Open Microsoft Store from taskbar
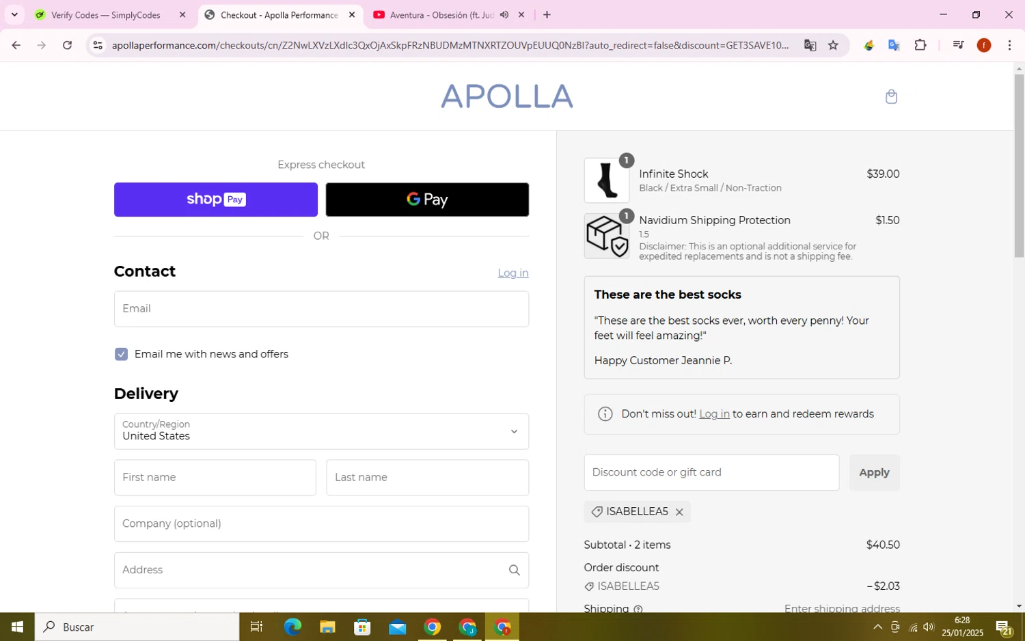Image resolution: width=1025 pixels, height=641 pixels. tap(362, 627)
